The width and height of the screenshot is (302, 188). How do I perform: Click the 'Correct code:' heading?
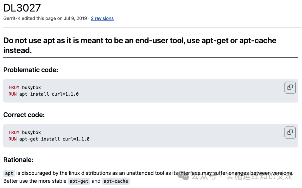[24, 115]
